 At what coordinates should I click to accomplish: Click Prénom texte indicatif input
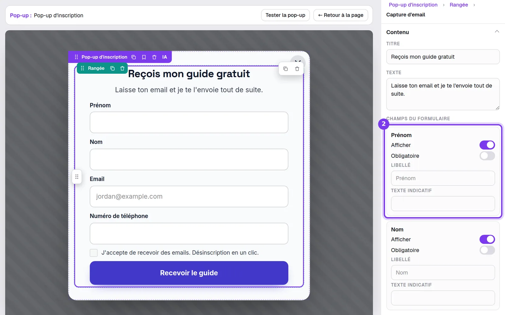coord(443,203)
